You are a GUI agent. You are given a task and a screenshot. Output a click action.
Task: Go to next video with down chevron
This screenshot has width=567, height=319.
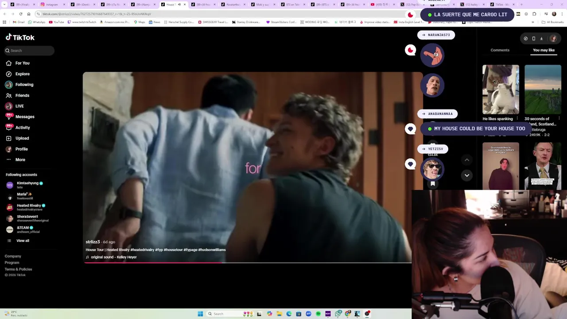tap(466, 175)
